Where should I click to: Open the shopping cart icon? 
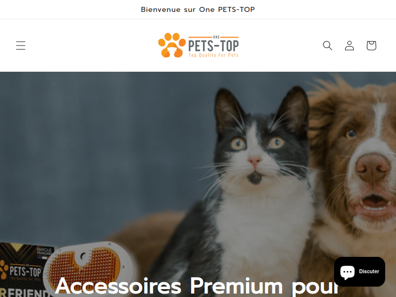(x=371, y=46)
